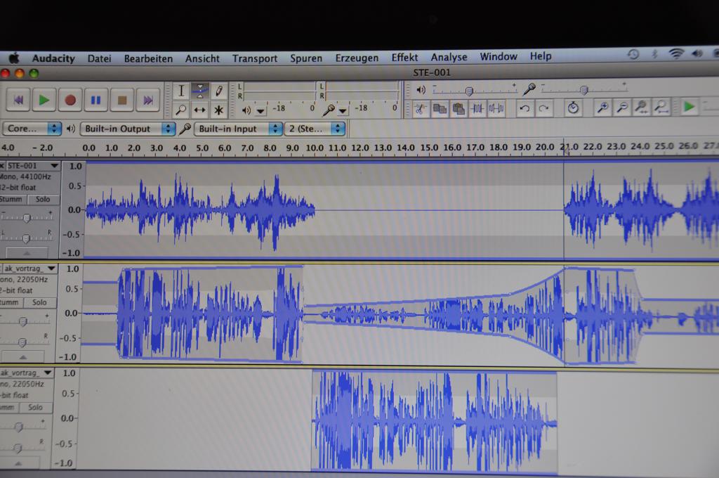Select the Time Shift arrows tool
Viewport: 719px width, 478px height.
[x=200, y=110]
